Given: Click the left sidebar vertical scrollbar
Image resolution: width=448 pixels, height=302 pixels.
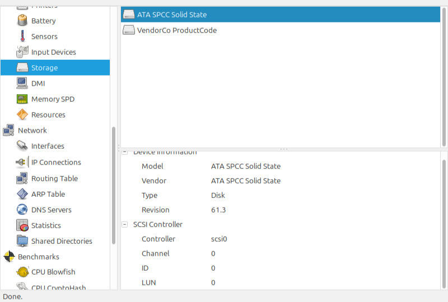Looking at the screenshot, I should [114, 186].
